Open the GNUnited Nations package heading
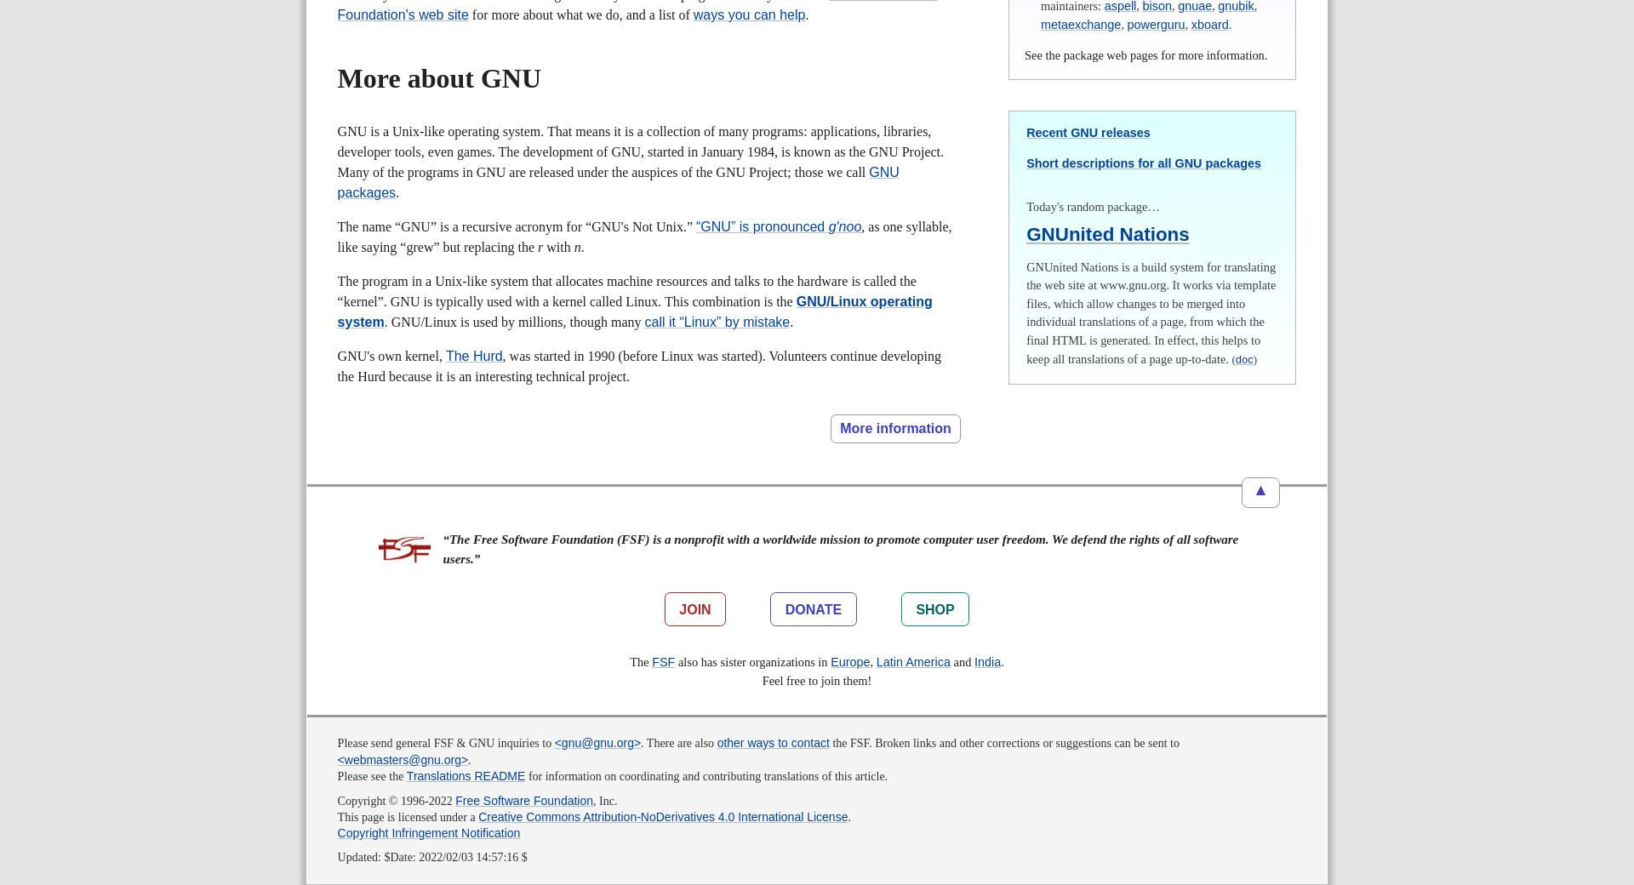 (1107, 235)
